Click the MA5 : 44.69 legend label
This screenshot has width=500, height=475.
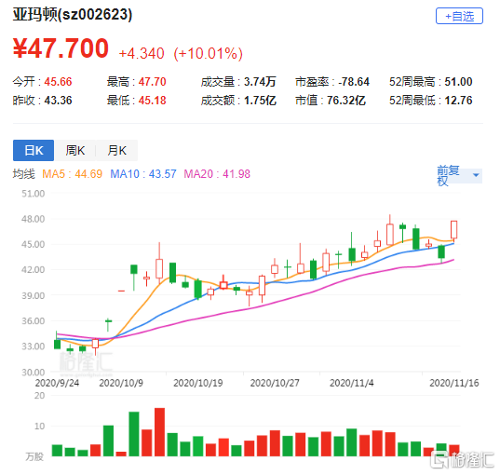pyautogui.click(x=72, y=174)
